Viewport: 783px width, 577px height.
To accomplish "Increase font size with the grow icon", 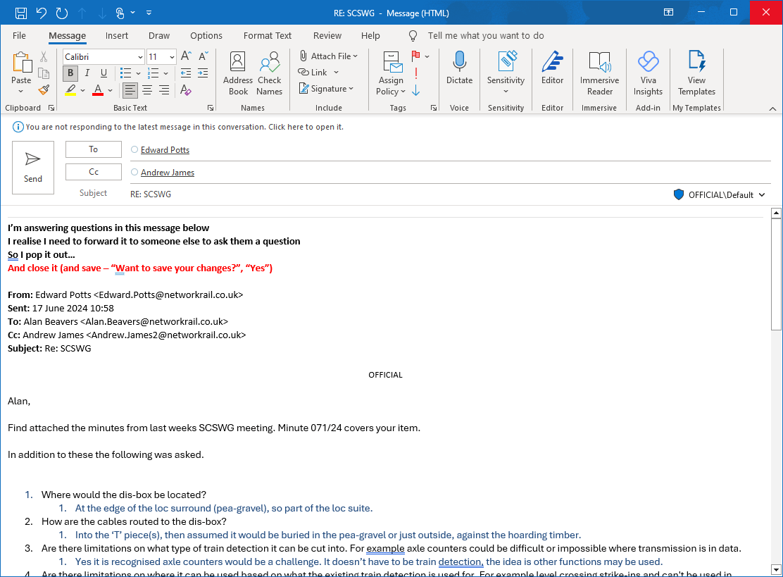I will [186, 56].
